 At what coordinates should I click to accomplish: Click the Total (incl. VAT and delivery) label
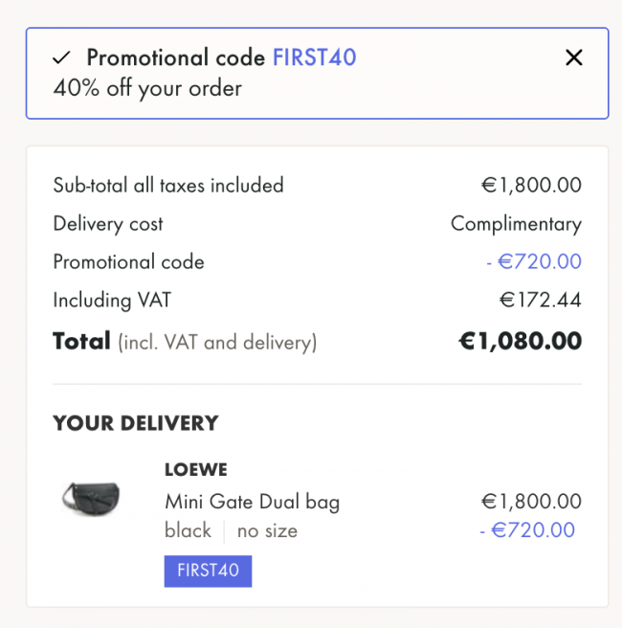[x=185, y=342]
